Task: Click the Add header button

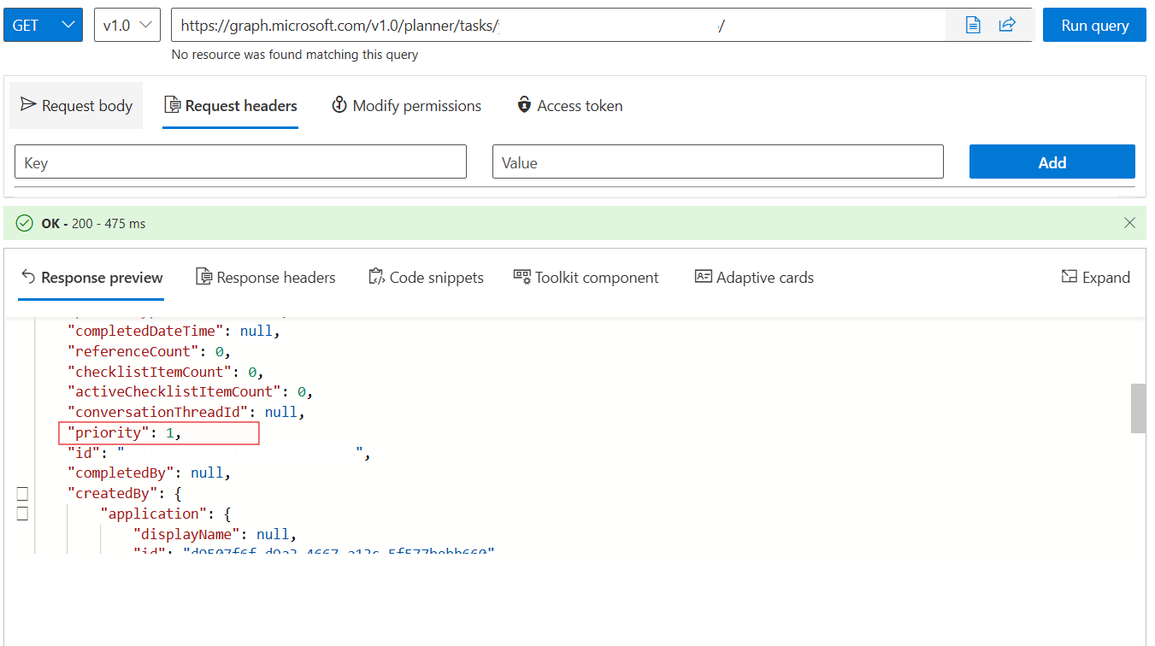Action: [1052, 161]
